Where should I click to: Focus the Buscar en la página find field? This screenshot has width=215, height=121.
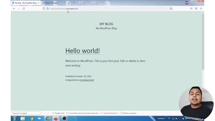[x=26, y=113]
